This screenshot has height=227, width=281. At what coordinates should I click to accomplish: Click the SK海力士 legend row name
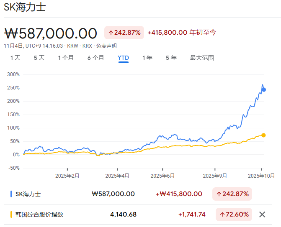click(x=28, y=194)
